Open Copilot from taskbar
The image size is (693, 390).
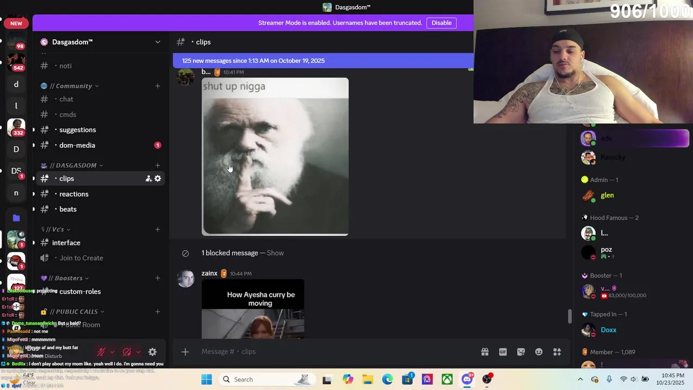tap(348, 379)
